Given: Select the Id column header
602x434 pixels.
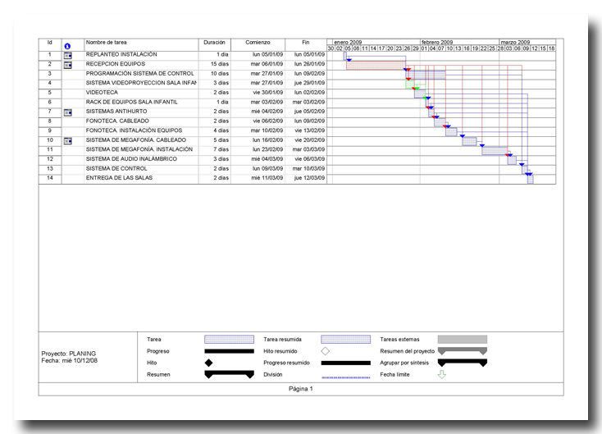Looking at the screenshot, I should (x=50, y=43).
